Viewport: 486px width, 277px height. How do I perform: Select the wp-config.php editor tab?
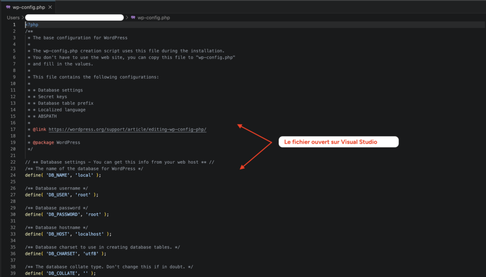pos(28,7)
